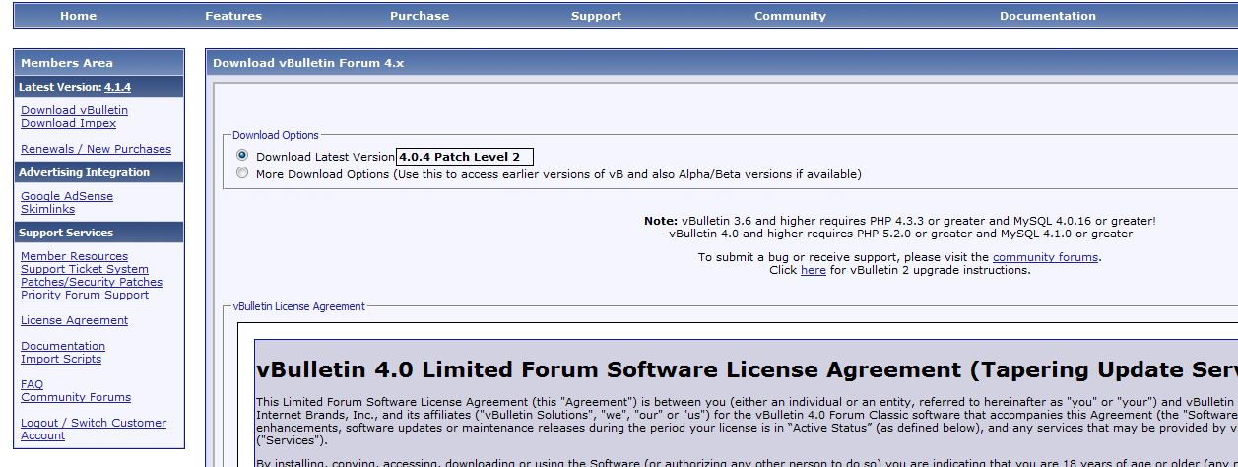
Task: Open the Member Resources link
Action: pos(74,256)
